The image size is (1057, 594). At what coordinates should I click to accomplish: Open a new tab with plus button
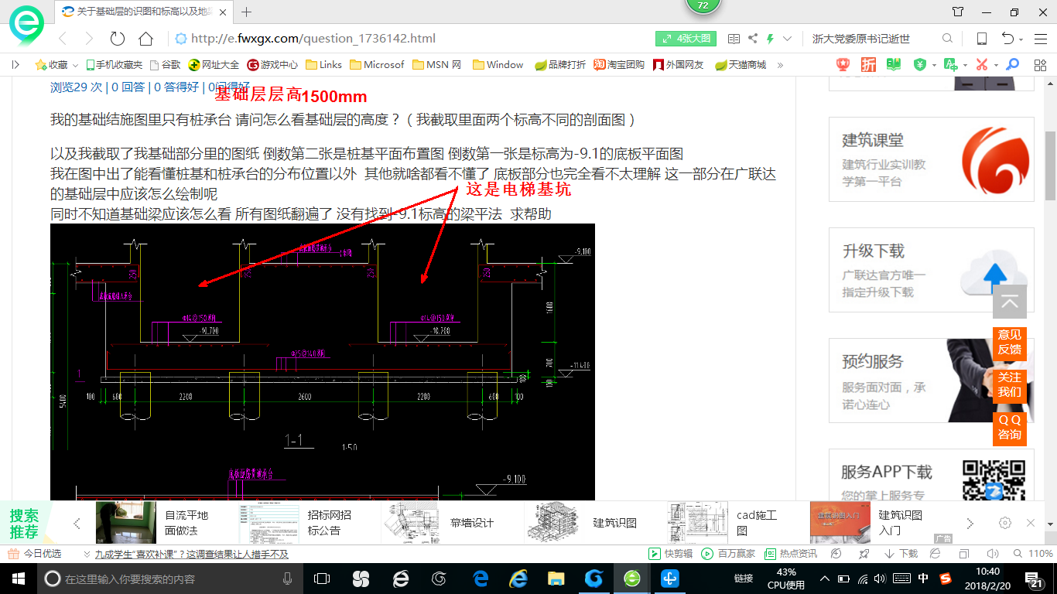tap(247, 12)
